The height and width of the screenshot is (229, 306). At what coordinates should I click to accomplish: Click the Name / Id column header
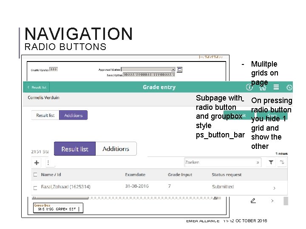[51, 175]
